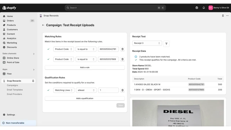Click the Total column header
231x130 pixels.
(x=220, y=79)
